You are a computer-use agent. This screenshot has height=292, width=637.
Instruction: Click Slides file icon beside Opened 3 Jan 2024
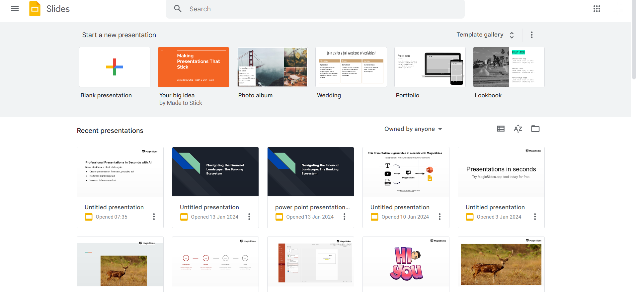tap(470, 217)
